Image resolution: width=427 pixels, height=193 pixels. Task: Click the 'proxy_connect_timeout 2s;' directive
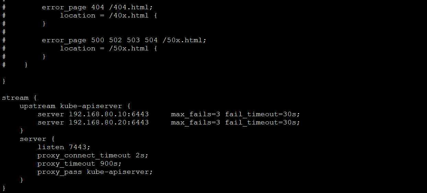pos(93,155)
